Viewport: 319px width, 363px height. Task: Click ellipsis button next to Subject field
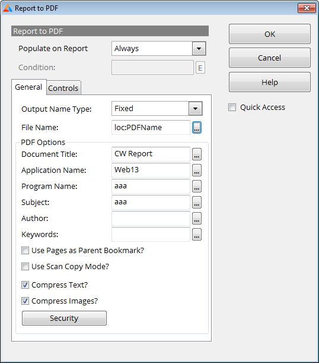click(x=197, y=203)
